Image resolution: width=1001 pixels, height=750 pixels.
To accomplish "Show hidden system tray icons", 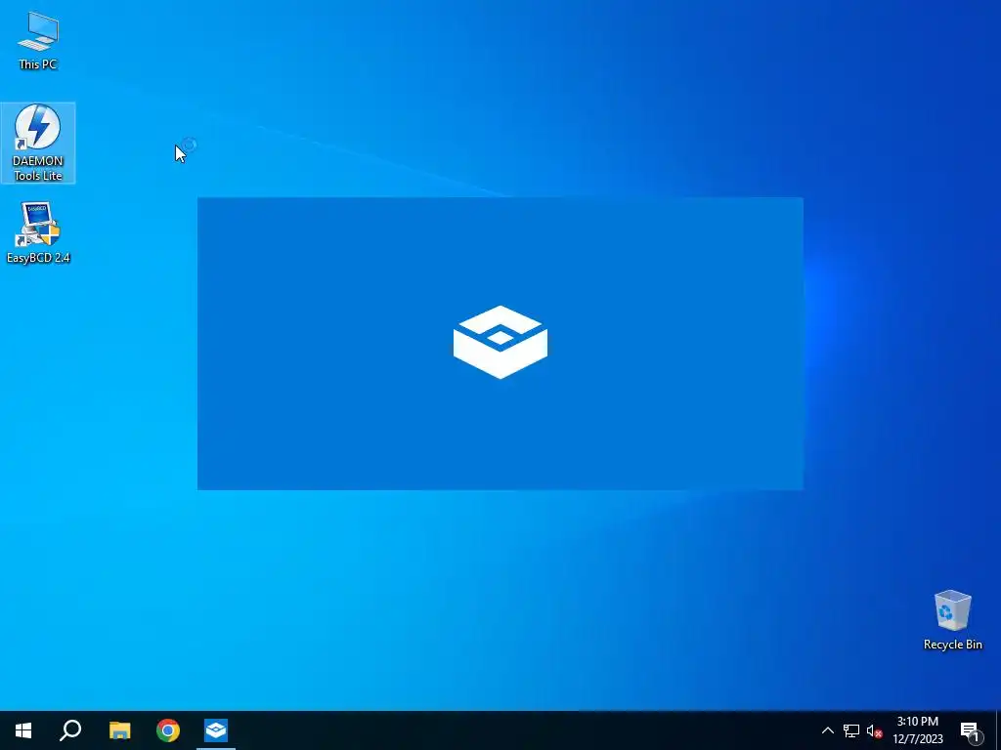I will pyautogui.click(x=827, y=730).
